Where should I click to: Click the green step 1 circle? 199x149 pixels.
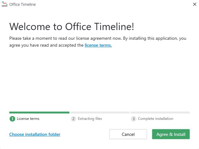coord(12,119)
